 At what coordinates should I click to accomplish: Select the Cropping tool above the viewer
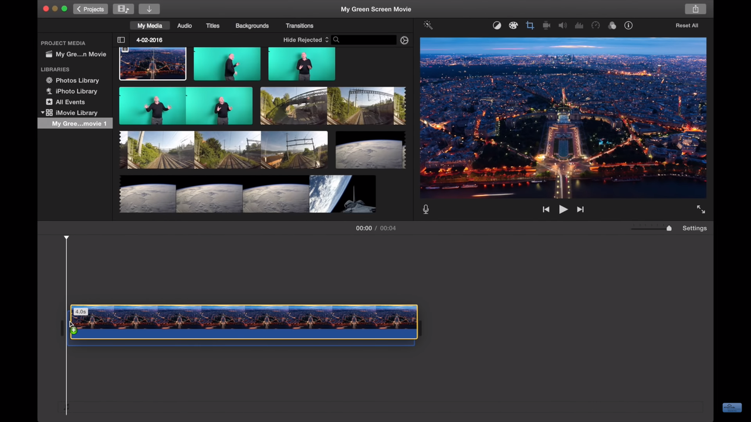(530, 25)
